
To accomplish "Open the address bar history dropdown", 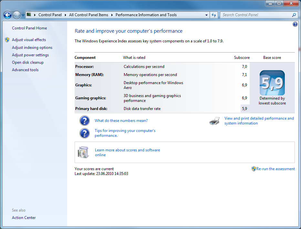I will click(206, 15).
